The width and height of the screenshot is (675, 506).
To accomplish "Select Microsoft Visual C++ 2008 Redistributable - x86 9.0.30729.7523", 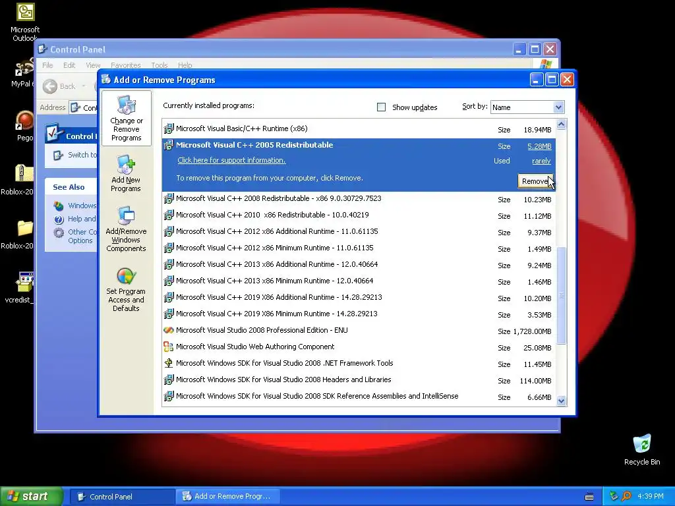I will tap(359, 199).
